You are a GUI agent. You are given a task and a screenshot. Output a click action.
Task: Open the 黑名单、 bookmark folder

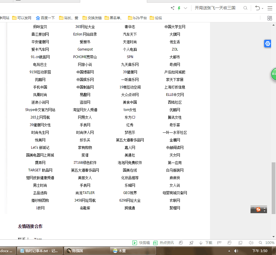pyautogui.click(x=113, y=18)
